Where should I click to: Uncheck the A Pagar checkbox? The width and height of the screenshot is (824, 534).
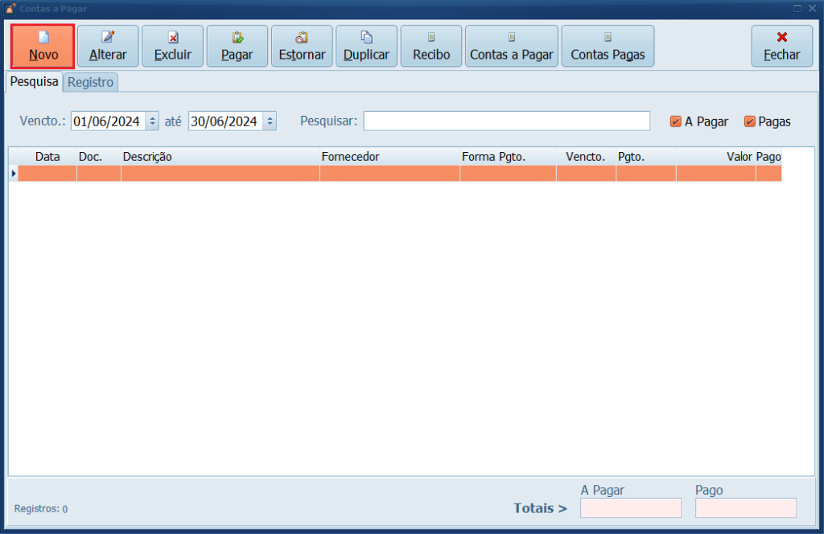[674, 121]
